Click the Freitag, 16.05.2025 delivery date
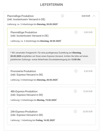This screenshot has width=103, height=132. click(45, 120)
